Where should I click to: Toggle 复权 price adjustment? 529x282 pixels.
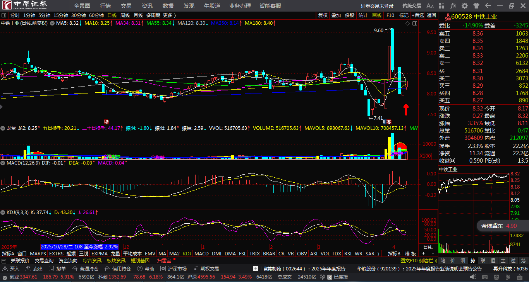(x=323, y=15)
